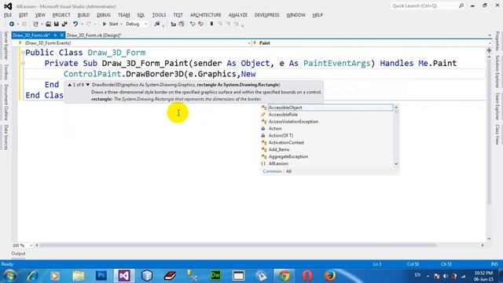Click the uncomment selected lines icon
The width and height of the screenshot is (503, 283).
click(201, 24)
